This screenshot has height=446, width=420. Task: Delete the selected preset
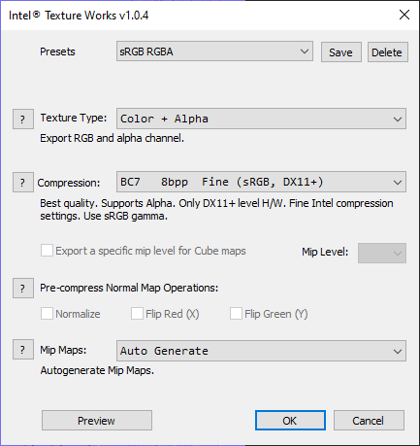(388, 51)
